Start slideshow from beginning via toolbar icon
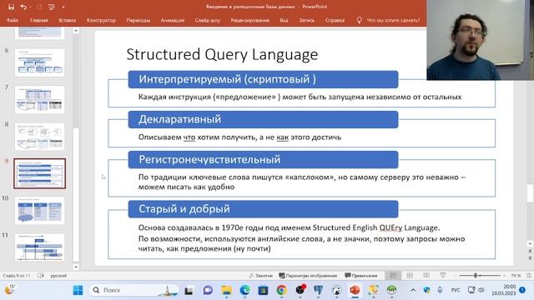The height and width of the screenshot is (300, 534). click(x=52, y=7)
